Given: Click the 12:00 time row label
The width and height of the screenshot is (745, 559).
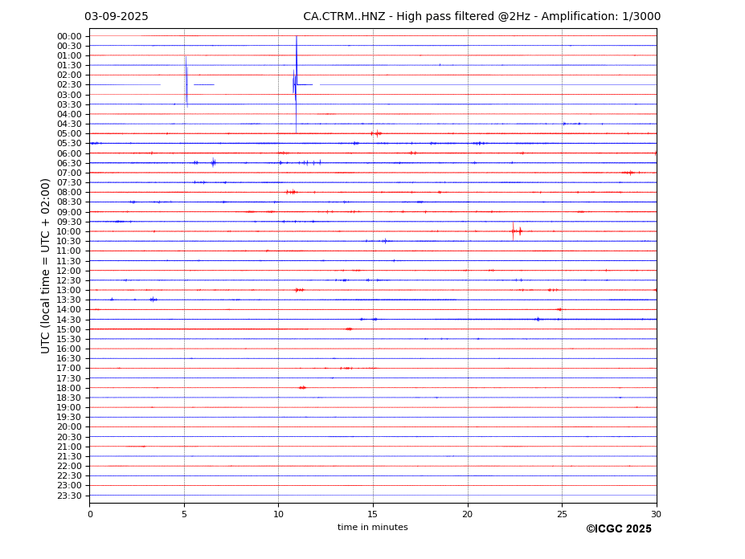Looking at the screenshot, I should pos(69,271).
